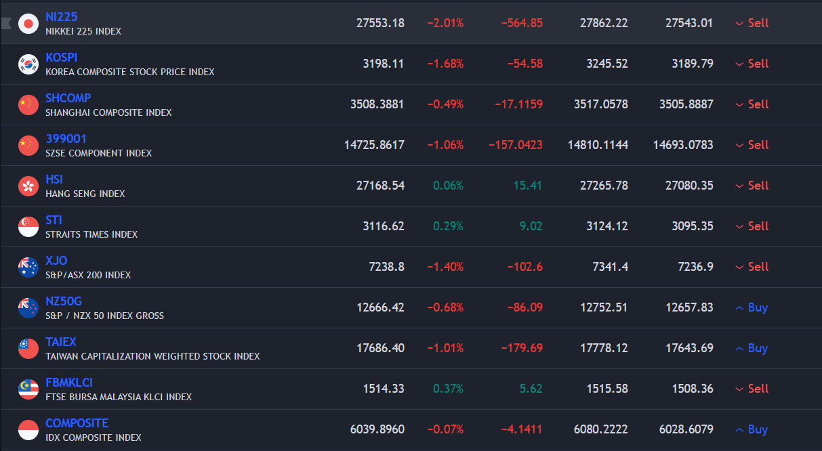Click the NI225 change value −564.85
This screenshot has width=822, height=451.
point(522,23)
